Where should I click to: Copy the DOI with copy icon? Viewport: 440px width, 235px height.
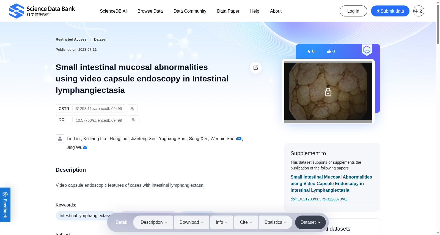pos(133,119)
